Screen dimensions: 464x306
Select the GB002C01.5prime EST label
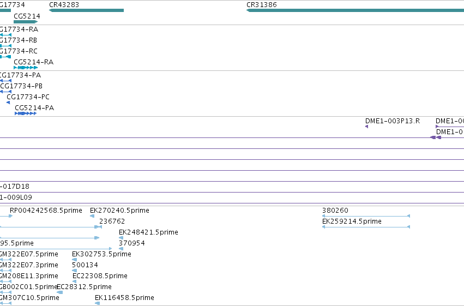click(28, 287)
